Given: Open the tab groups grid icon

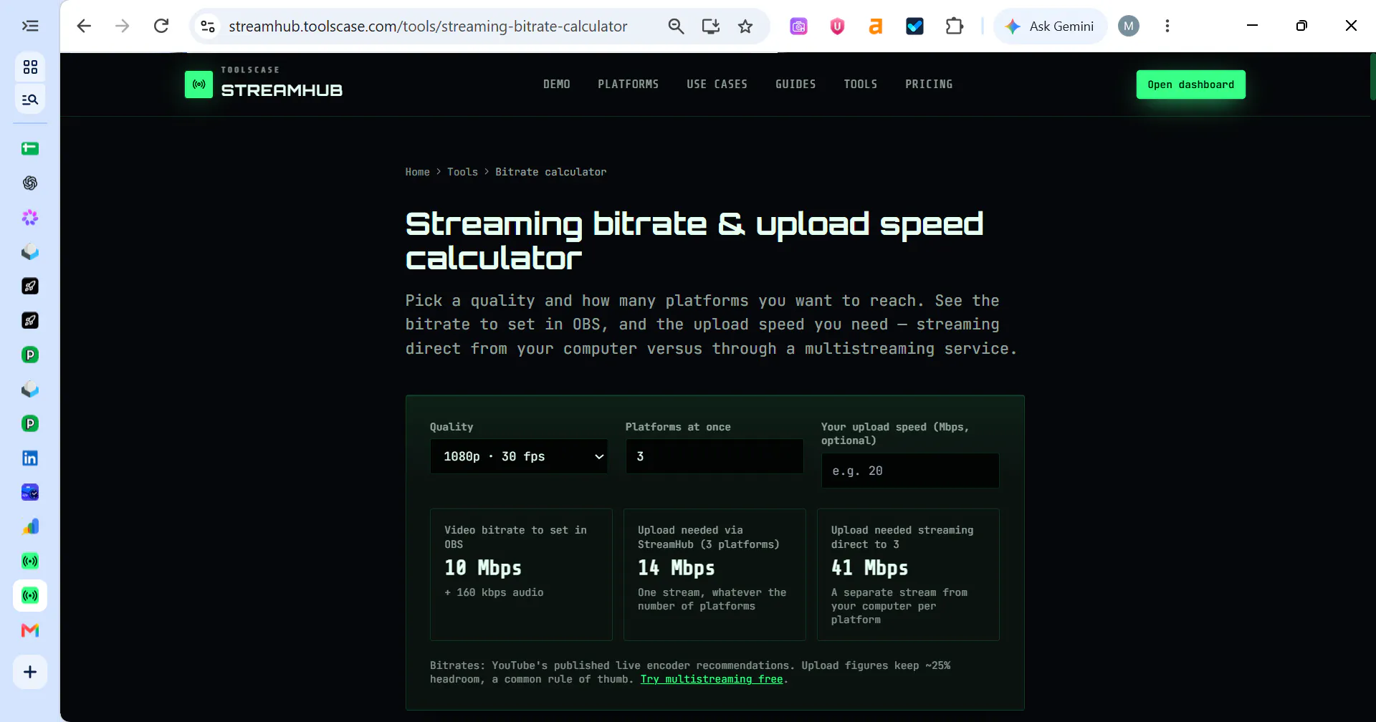Looking at the screenshot, I should point(30,67).
